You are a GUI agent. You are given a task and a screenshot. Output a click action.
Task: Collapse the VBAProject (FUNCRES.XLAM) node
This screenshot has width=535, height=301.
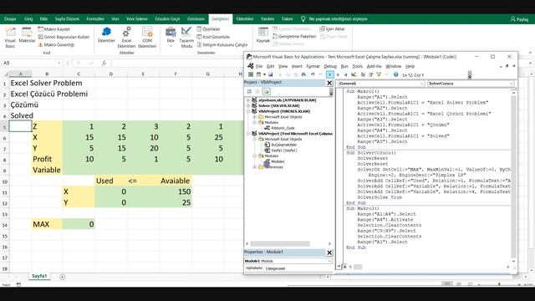(x=248, y=111)
